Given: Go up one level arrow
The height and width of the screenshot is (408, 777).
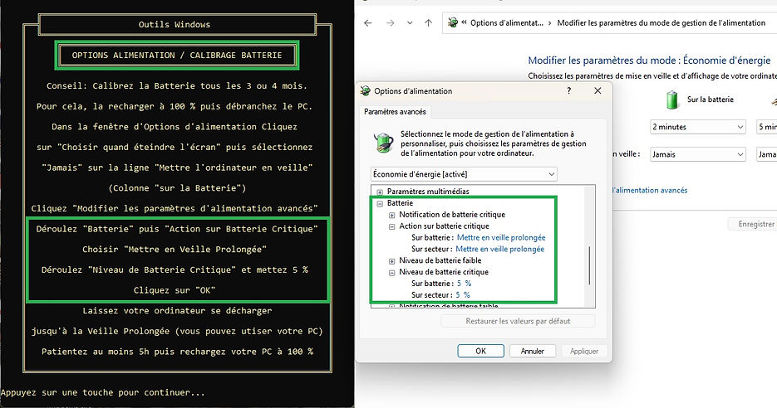Looking at the screenshot, I should tap(429, 22).
